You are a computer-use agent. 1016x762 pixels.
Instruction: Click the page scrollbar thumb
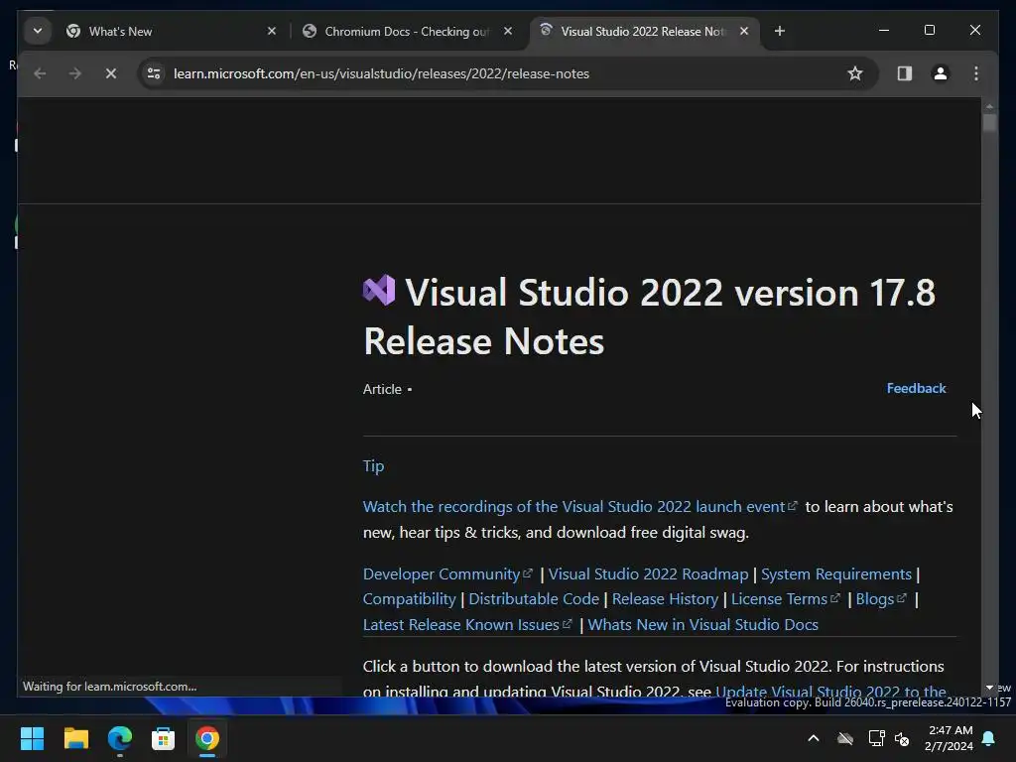pyautogui.click(x=989, y=122)
